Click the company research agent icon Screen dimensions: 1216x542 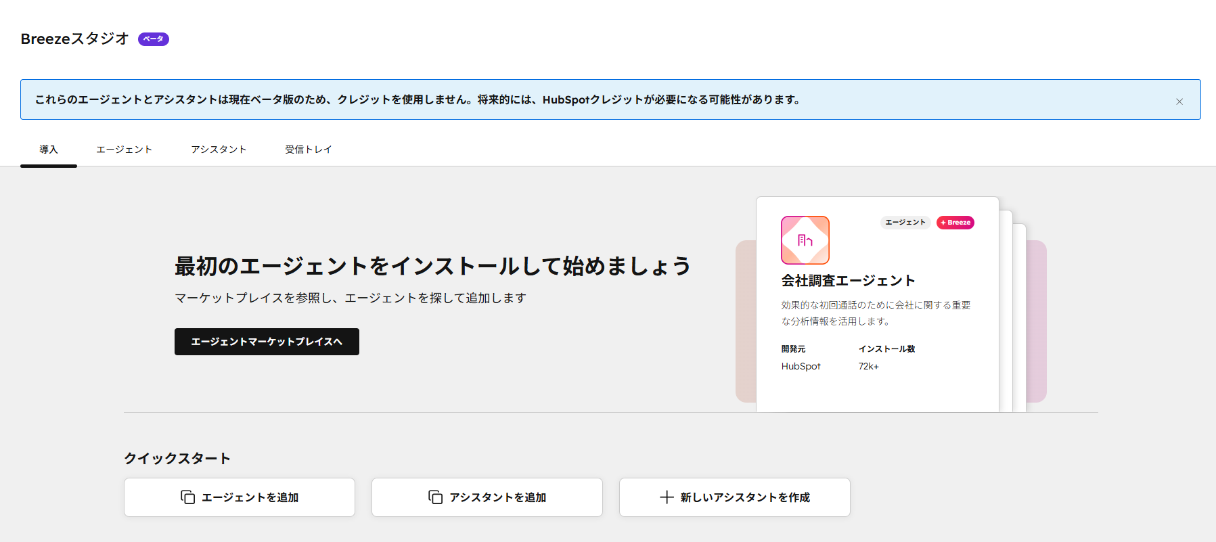805,240
